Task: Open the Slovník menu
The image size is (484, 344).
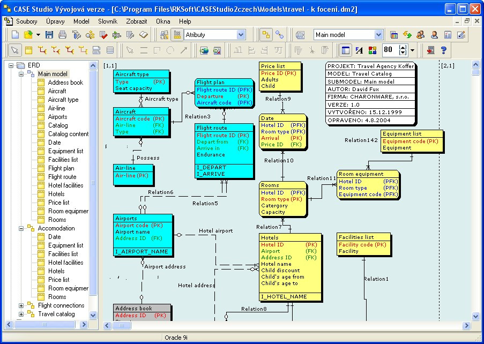Action: [108, 21]
